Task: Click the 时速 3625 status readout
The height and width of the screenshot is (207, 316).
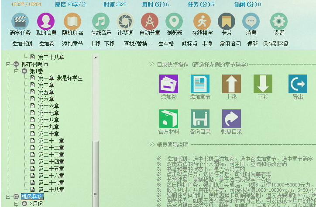Action: click(115, 4)
